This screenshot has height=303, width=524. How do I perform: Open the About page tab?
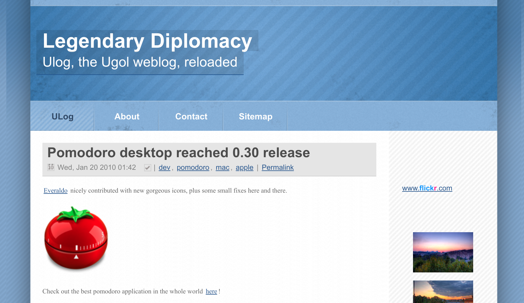127,117
